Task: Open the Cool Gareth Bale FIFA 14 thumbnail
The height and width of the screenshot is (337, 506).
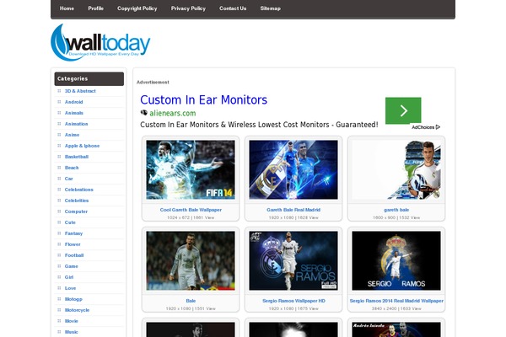Action: click(191, 169)
